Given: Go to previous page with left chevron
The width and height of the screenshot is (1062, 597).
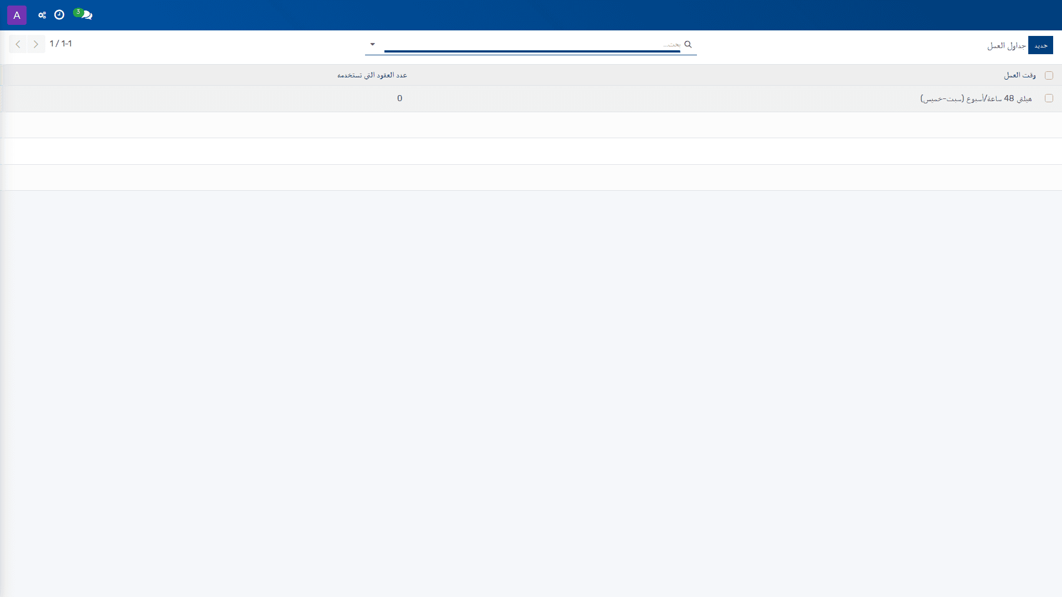Looking at the screenshot, I should click(x=18, y=44).
